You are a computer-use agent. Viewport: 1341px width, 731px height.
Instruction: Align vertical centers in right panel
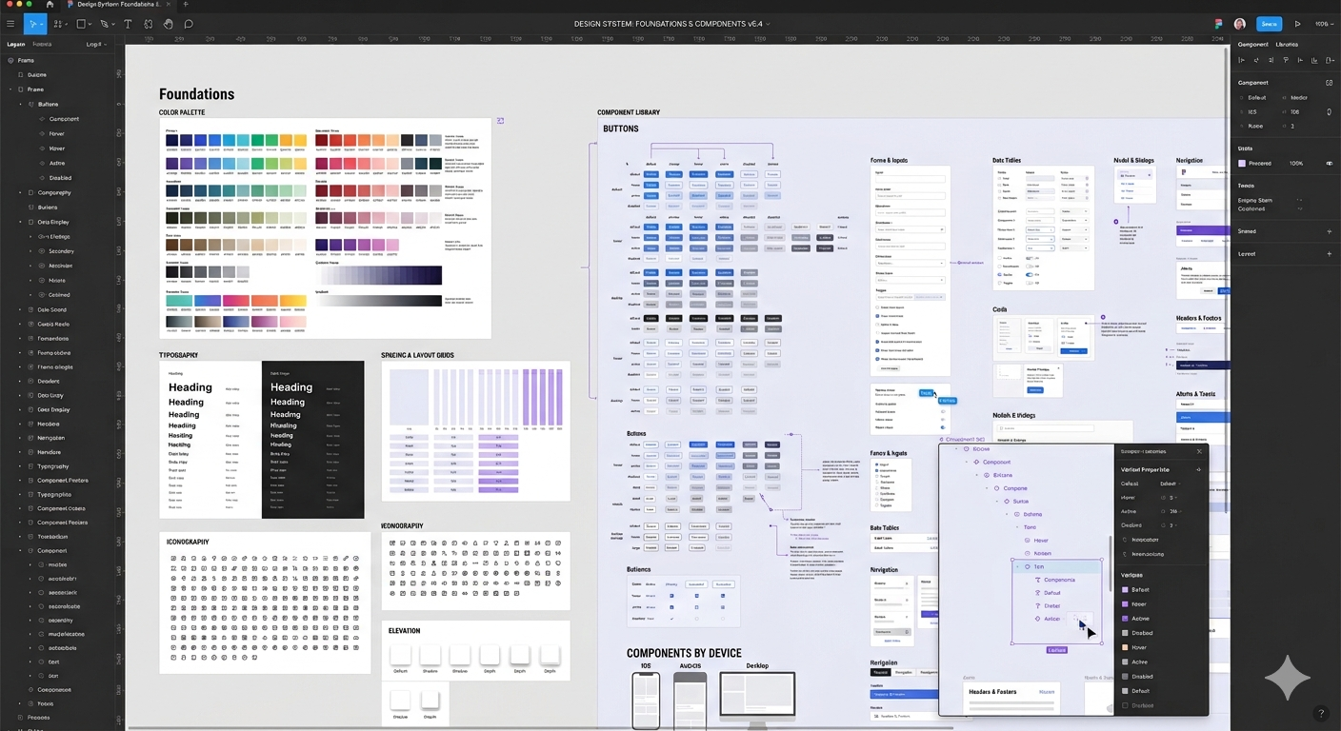pyautogui.click(x=1301, y=60)
